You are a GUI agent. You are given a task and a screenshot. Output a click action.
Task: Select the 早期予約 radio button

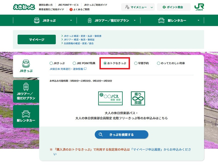pyautogui.click(x=136, y=63)
